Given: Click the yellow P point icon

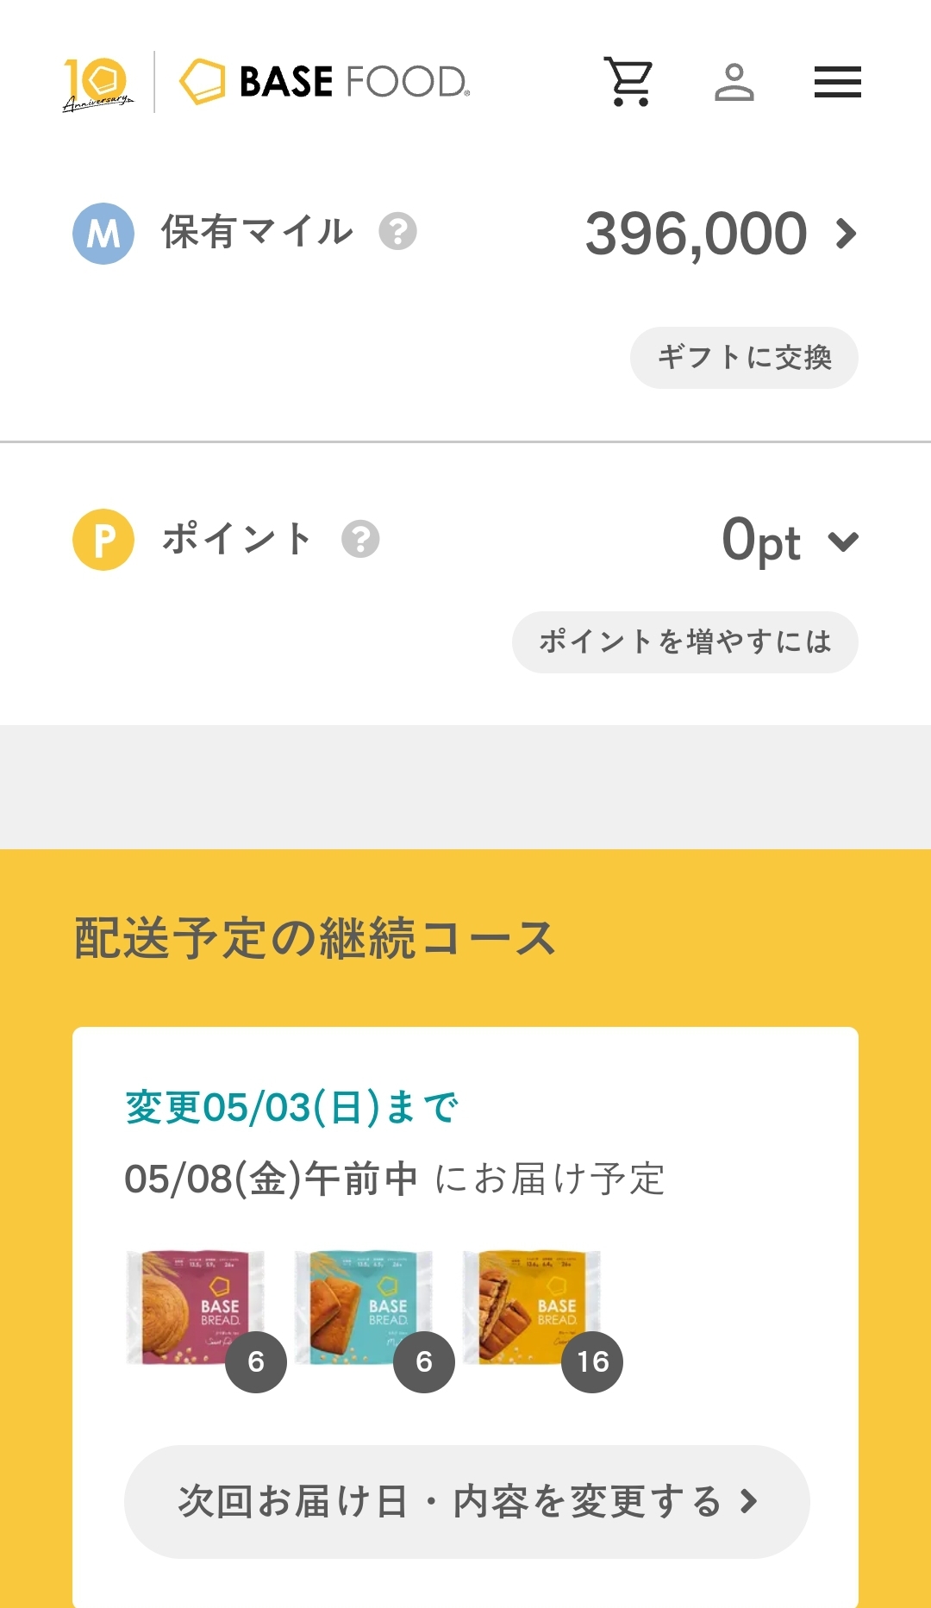Looking at the screenshot, I should tap(103, 540).
